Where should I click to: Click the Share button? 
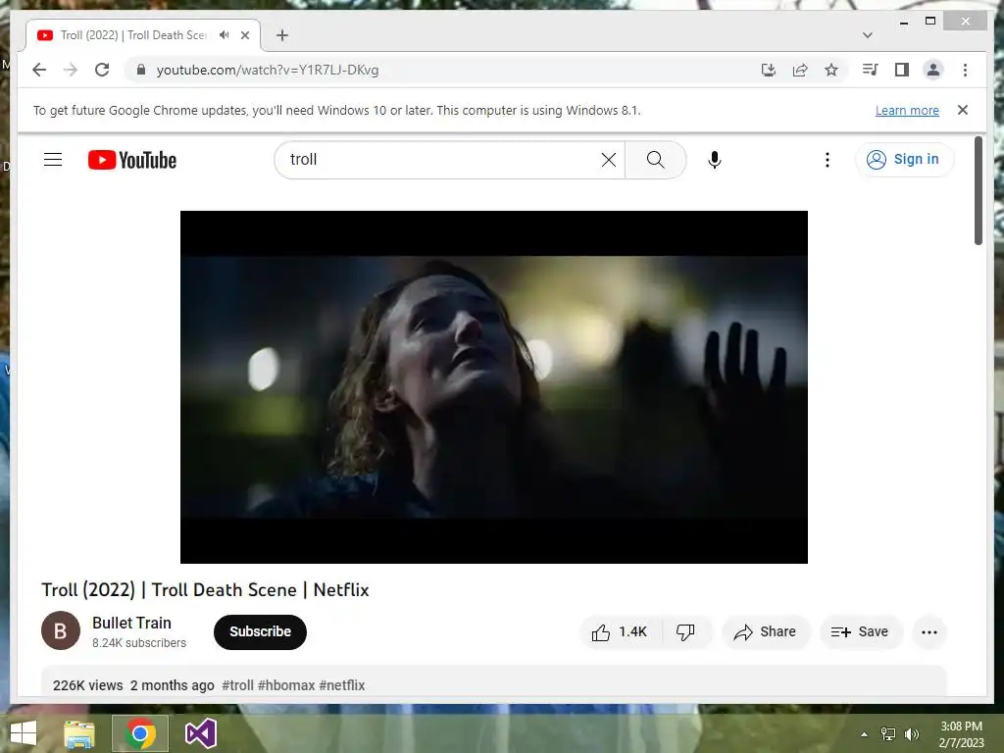tap(766, 632)
